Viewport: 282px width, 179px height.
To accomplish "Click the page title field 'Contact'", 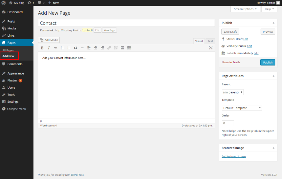I will 126,23.
